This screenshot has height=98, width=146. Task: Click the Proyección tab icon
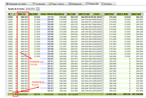click(87, 4)
